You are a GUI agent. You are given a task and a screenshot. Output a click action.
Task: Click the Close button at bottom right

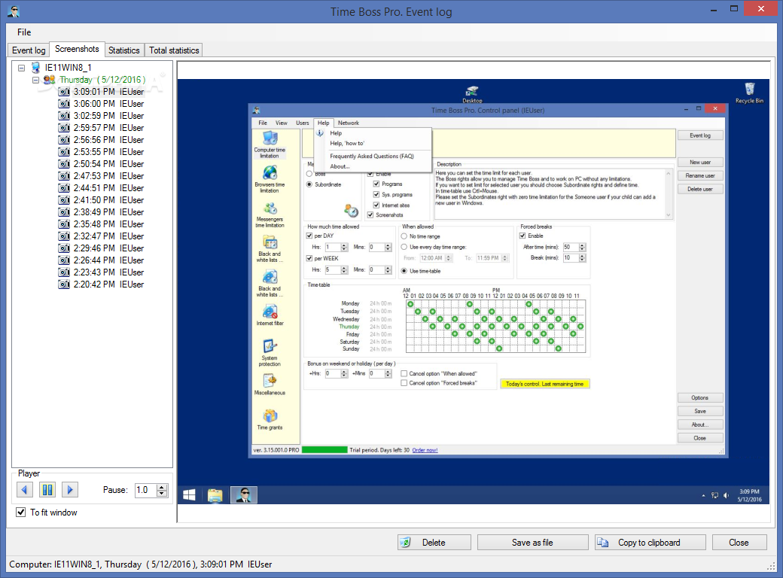739,543
